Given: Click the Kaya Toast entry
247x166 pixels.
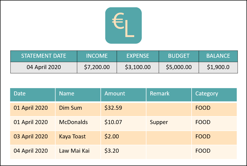Looking at the screenshot, I should pyautogui.click(x=72, y=136).
